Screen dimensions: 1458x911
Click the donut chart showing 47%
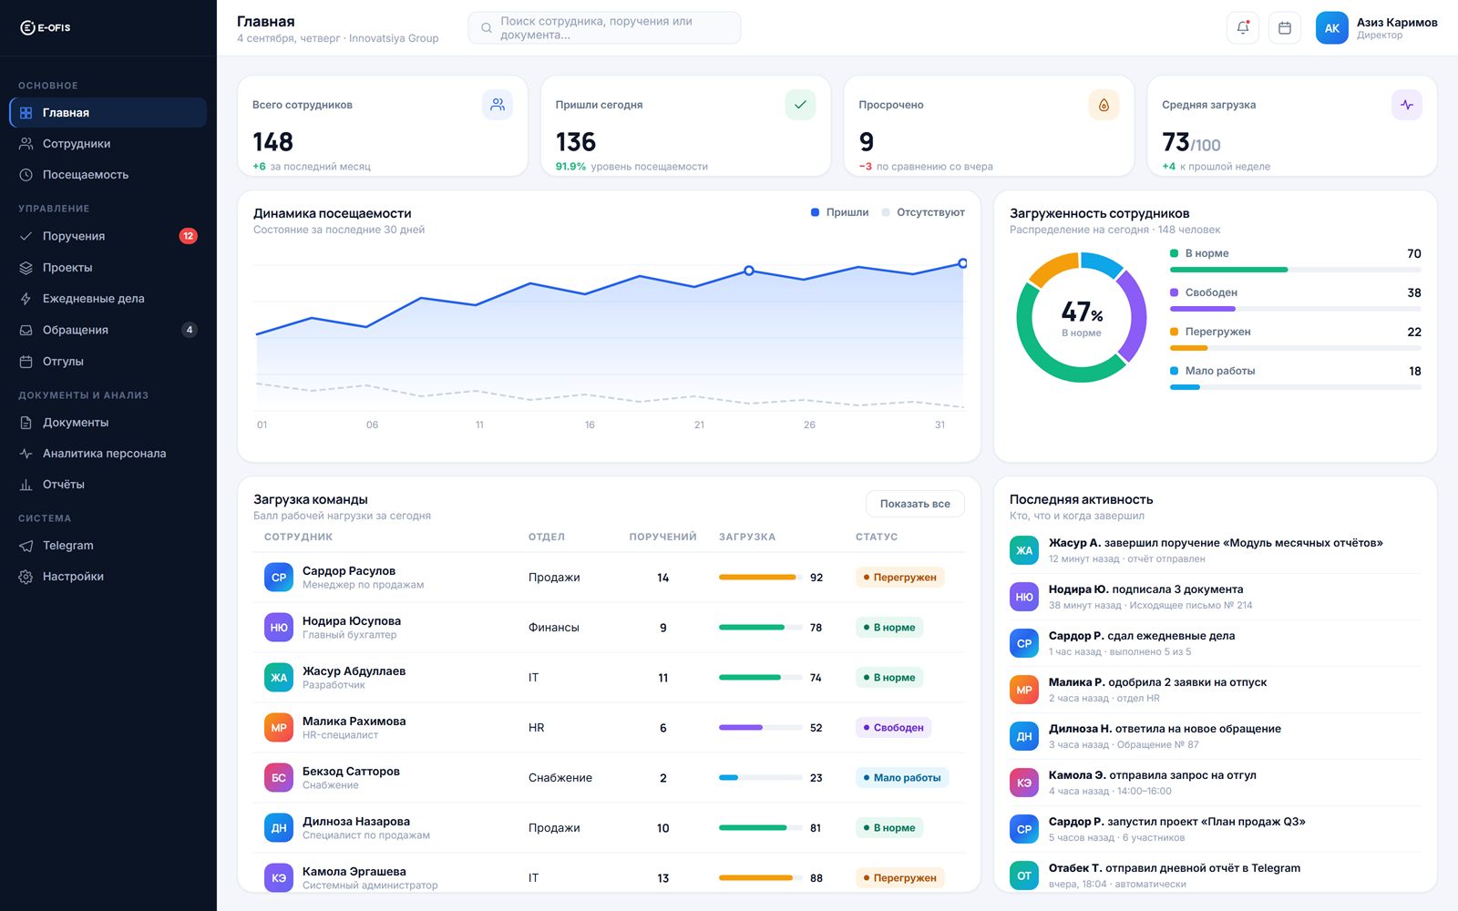pyautogui.click(x=1082, y=317)
